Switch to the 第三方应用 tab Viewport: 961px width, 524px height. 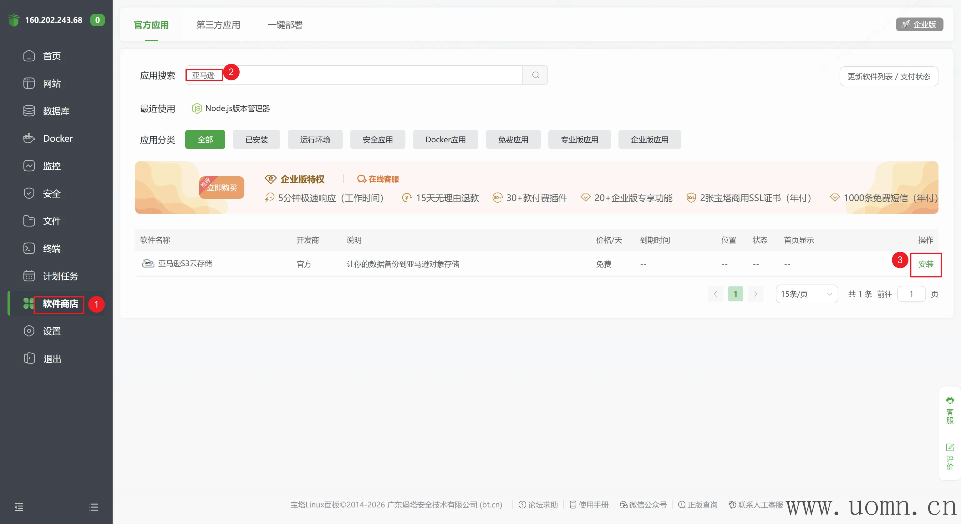pyautogui.click(x=218, y=25)
